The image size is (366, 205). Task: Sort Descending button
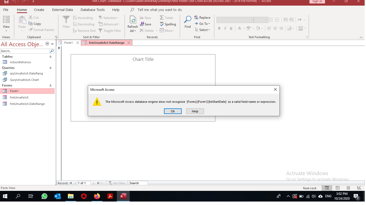84,24
